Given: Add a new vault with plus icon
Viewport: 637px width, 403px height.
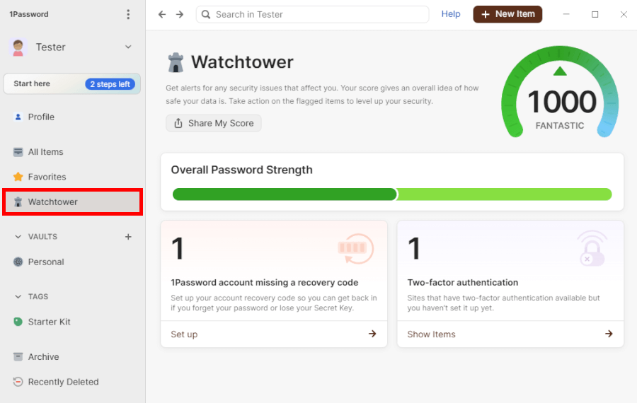Looking at the screenshot, I should tap(128, 237).
